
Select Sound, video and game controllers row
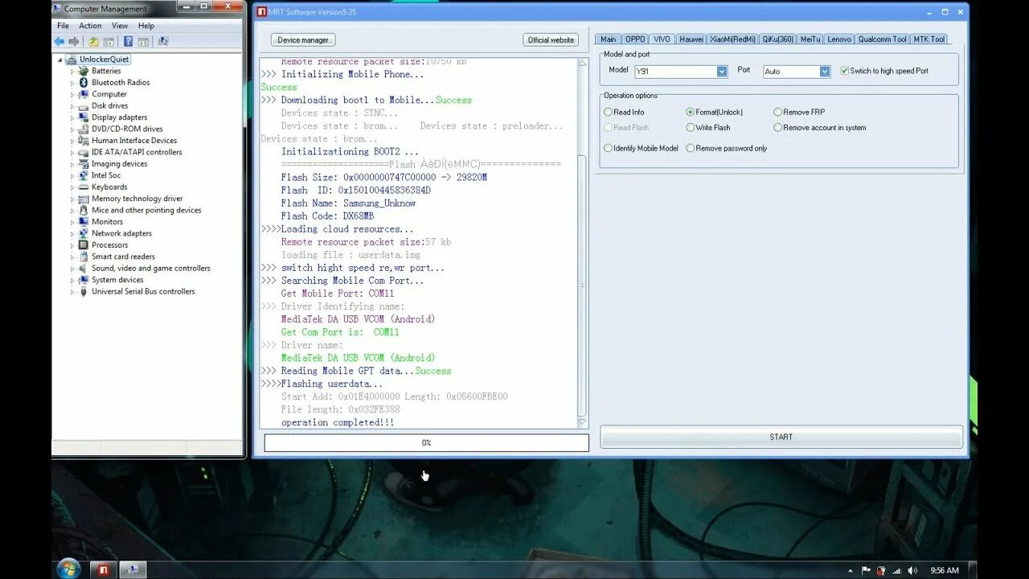(x=150, y=268)
